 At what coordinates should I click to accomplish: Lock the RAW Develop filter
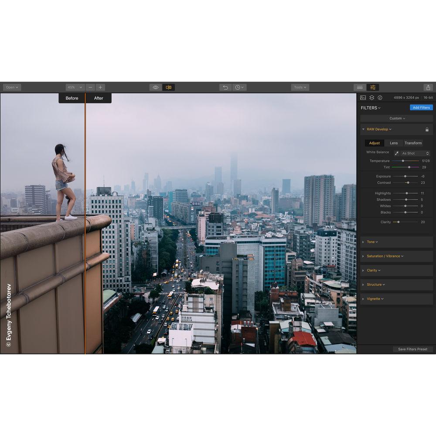pos(426,129)
